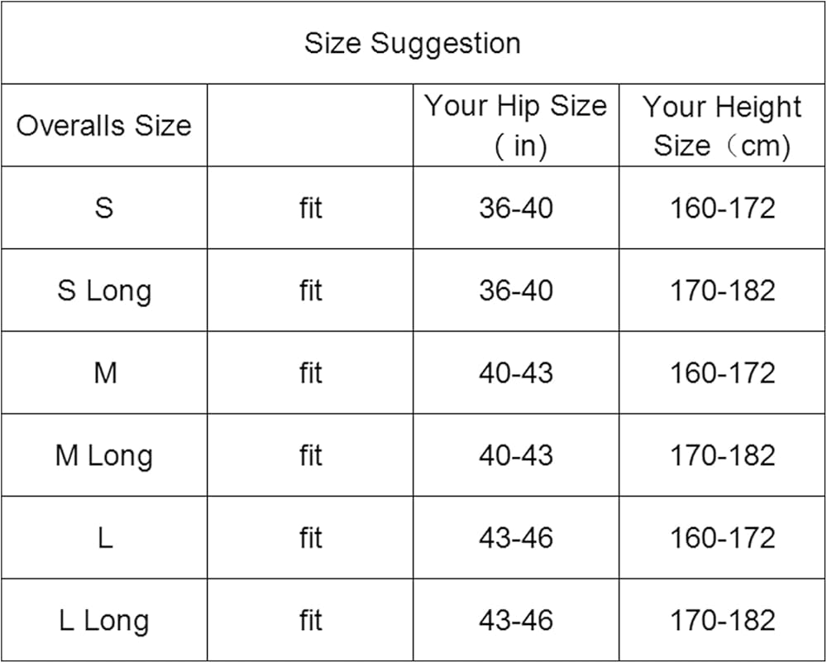827x663 pixels.
Task: Select the "L Long" size cell
Action: (104, 621)
